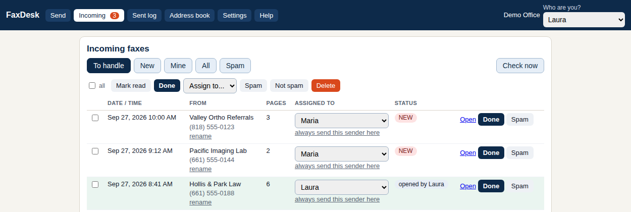Open assignee dropdown for Hollis & Park Law

point(342,187)
